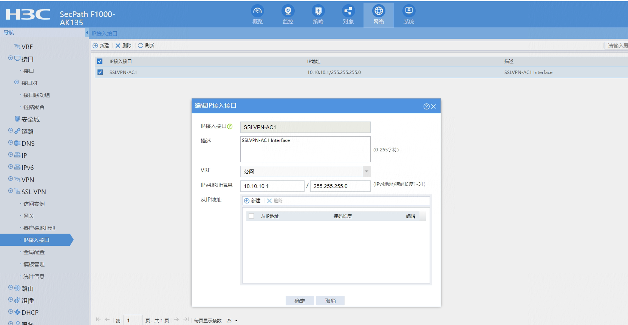Add a secondary IP with 新建 in dialog
The height and width of the screenshot is (325, 628).
[252, 201]
